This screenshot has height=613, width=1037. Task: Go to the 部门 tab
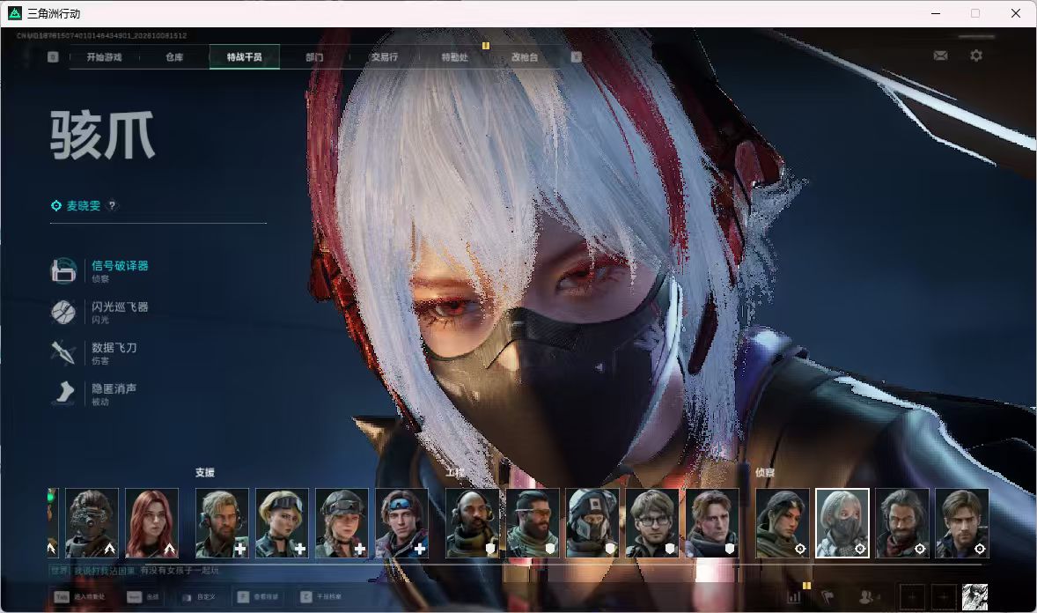[x=314, y=57]
